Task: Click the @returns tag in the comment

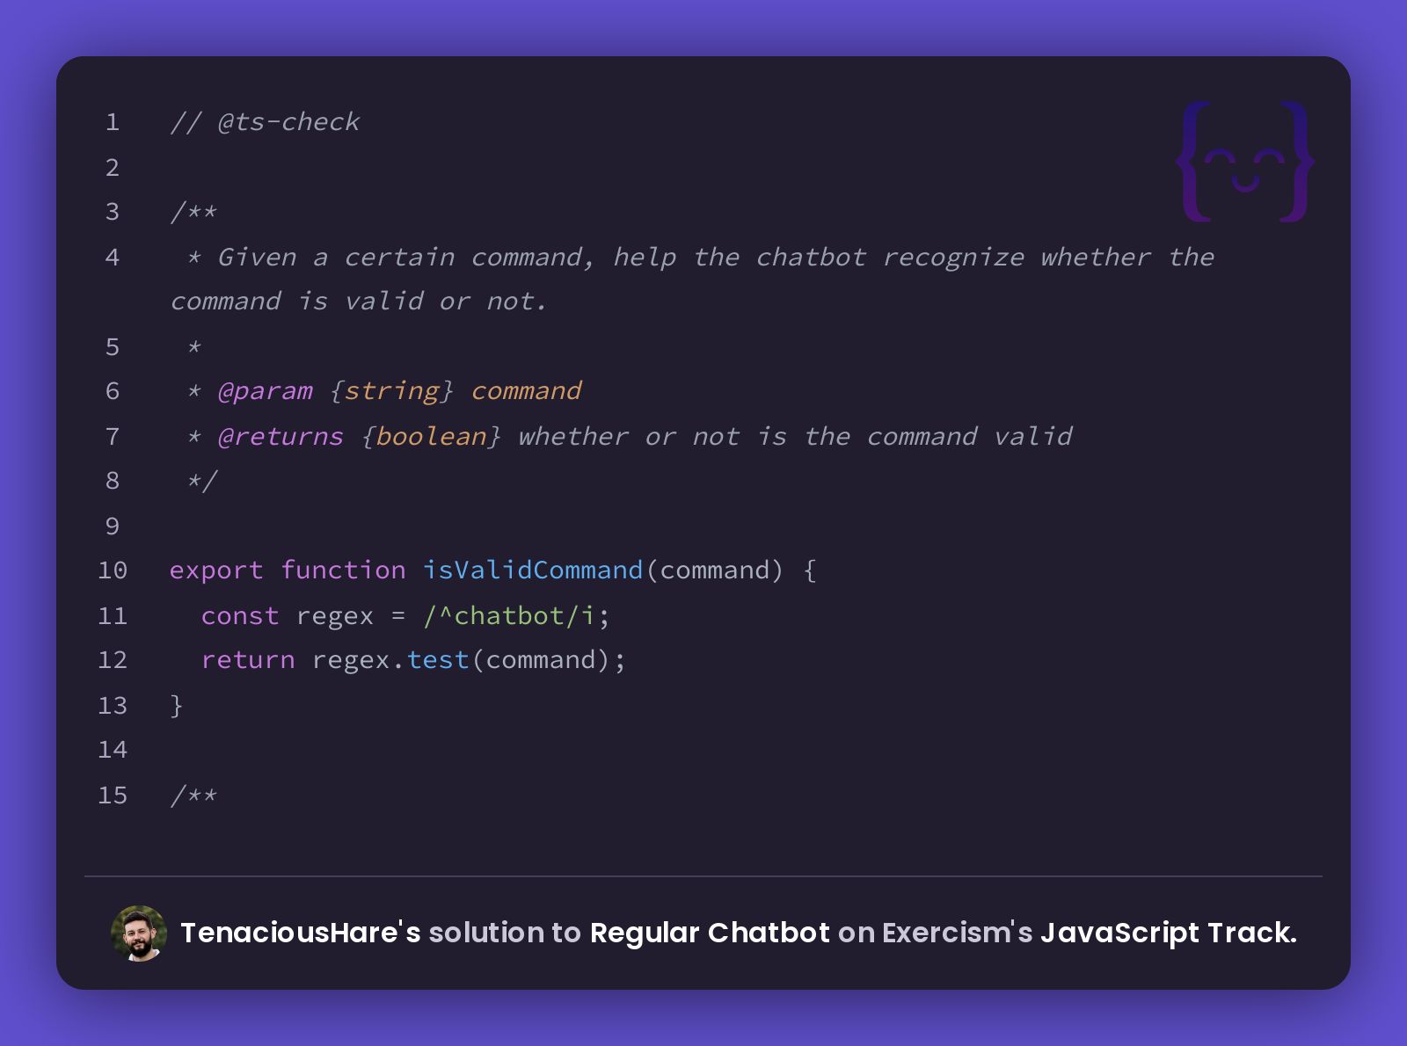Action: pyautogui.click(x=281, y=437)
